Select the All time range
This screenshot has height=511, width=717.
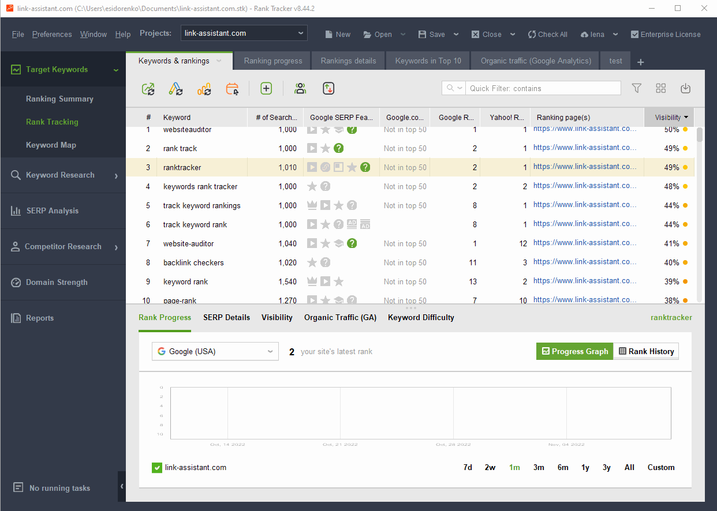[x=629, y=468]
